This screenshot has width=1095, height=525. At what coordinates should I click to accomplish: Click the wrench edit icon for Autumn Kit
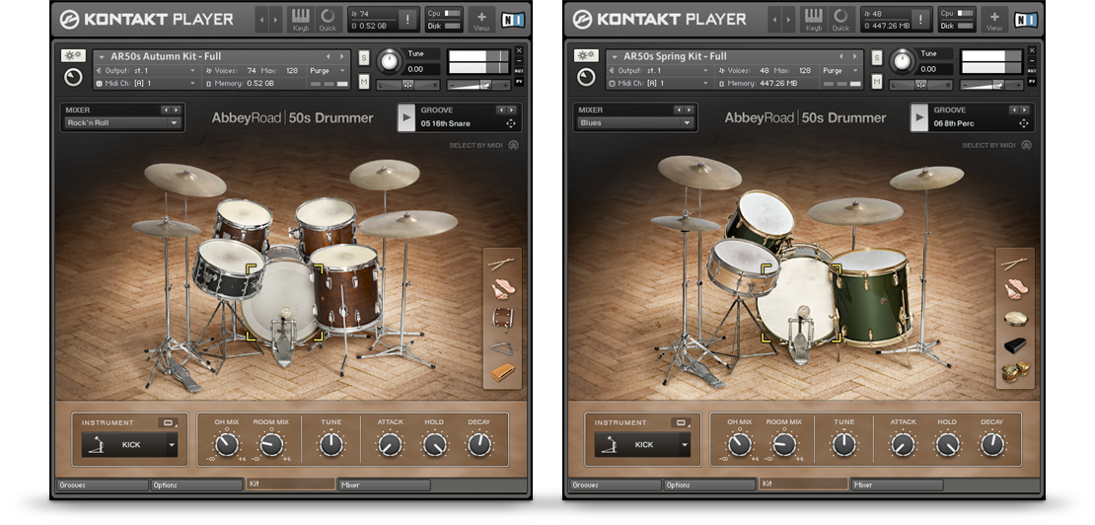[x=73, y=55]
